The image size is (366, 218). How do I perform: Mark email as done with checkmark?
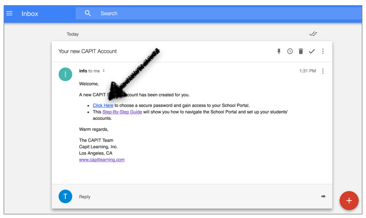pyautogui.click(x=312, y=51)
